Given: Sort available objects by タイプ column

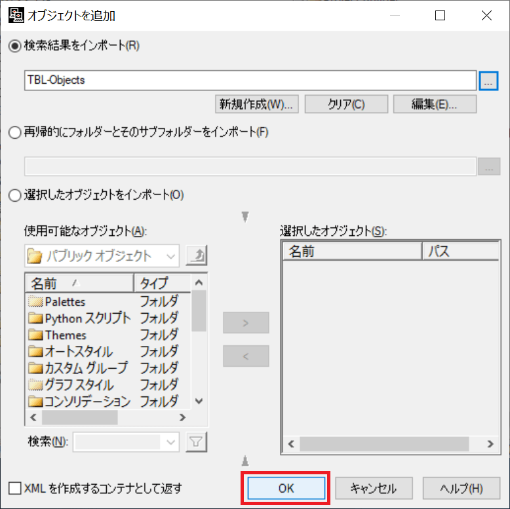Looking at the screenshot, I should 163,284.
